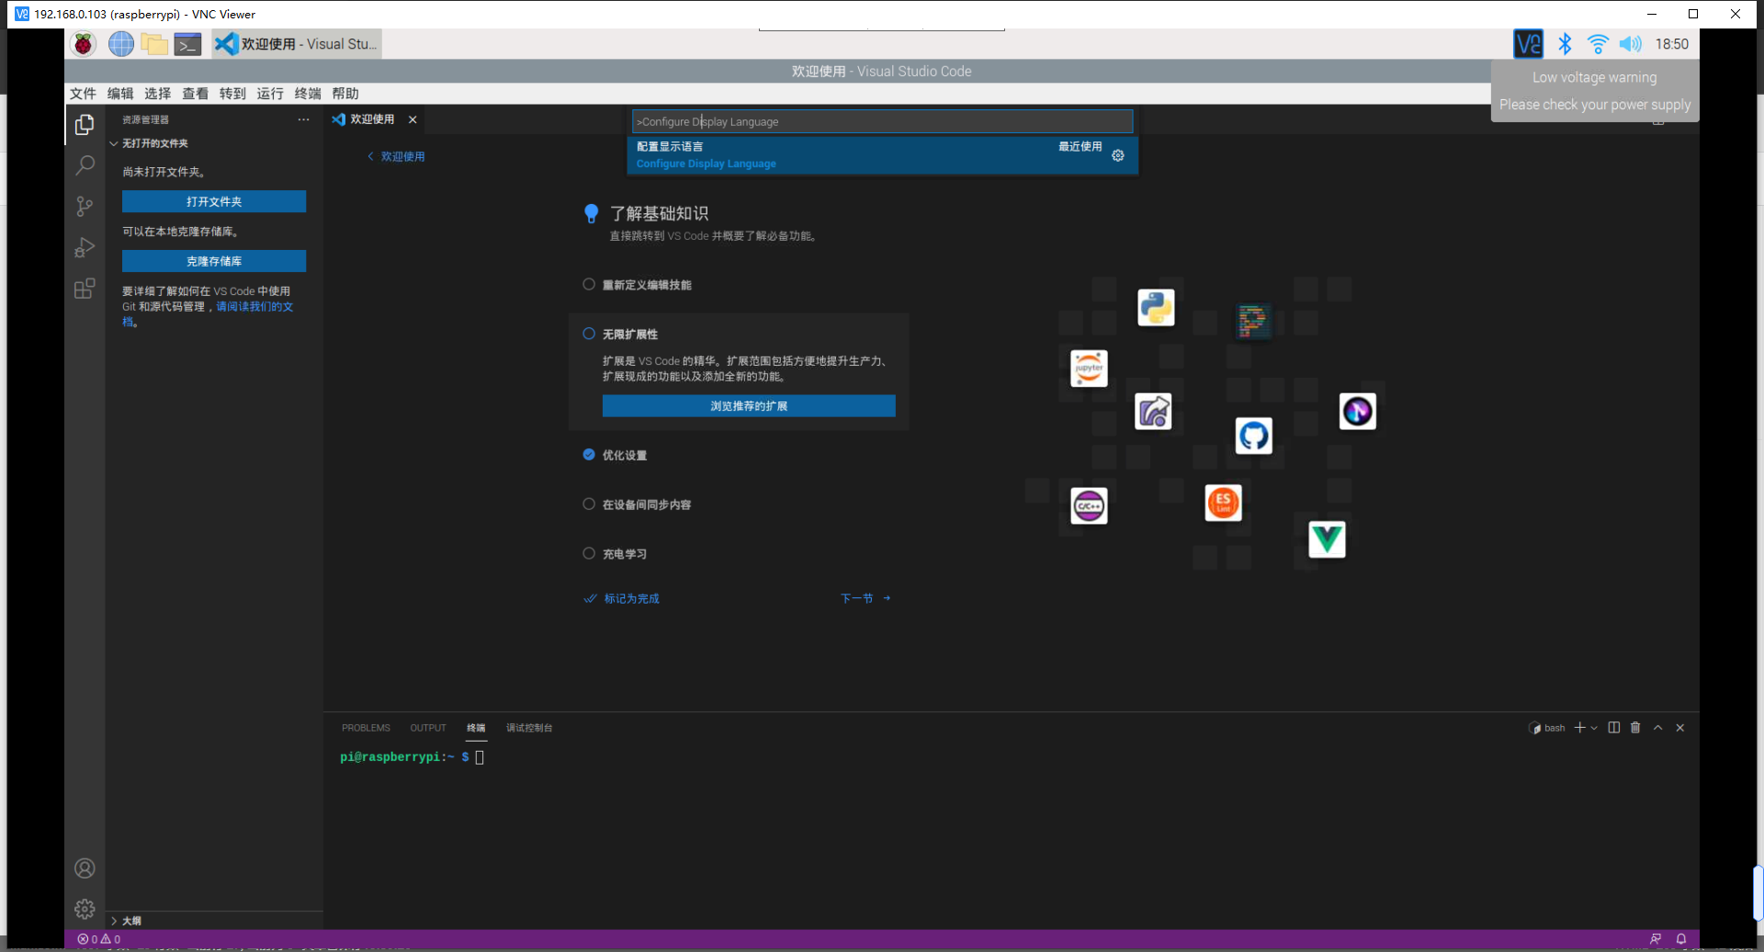Select the 优化设置 step radio
Image resolution: width=1764 pixels, height=952 pixels.
coord(589,455)
